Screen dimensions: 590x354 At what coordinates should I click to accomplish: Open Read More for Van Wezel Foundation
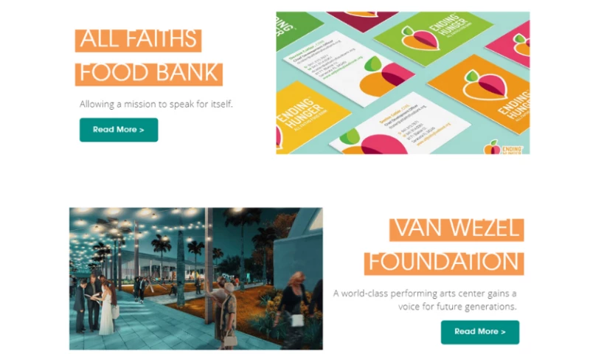click(x=480, y=332)
